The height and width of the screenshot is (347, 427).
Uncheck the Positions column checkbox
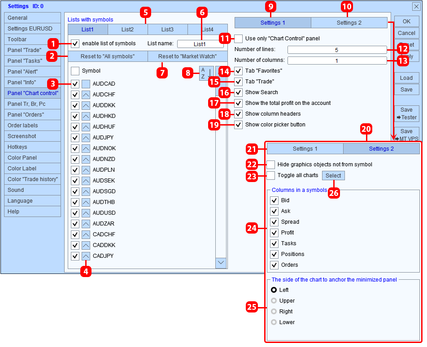(274, 254)
